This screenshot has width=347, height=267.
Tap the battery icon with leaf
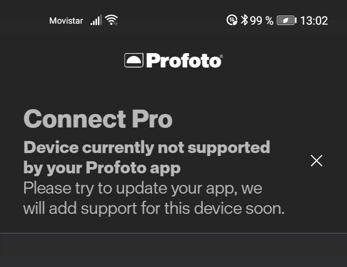point(286,20)
